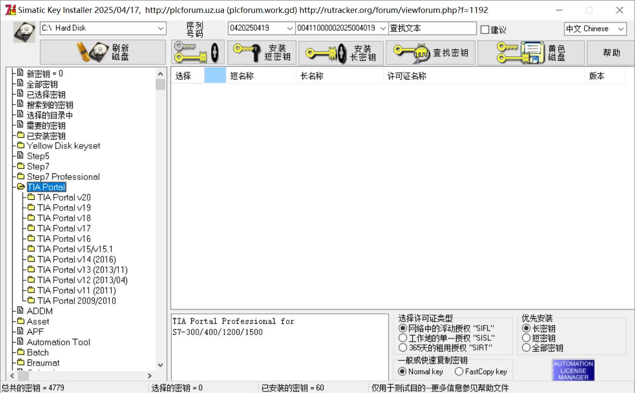Click the document icon beside 全部密钥
Screen dimensions: 635x393
[20, 83]
